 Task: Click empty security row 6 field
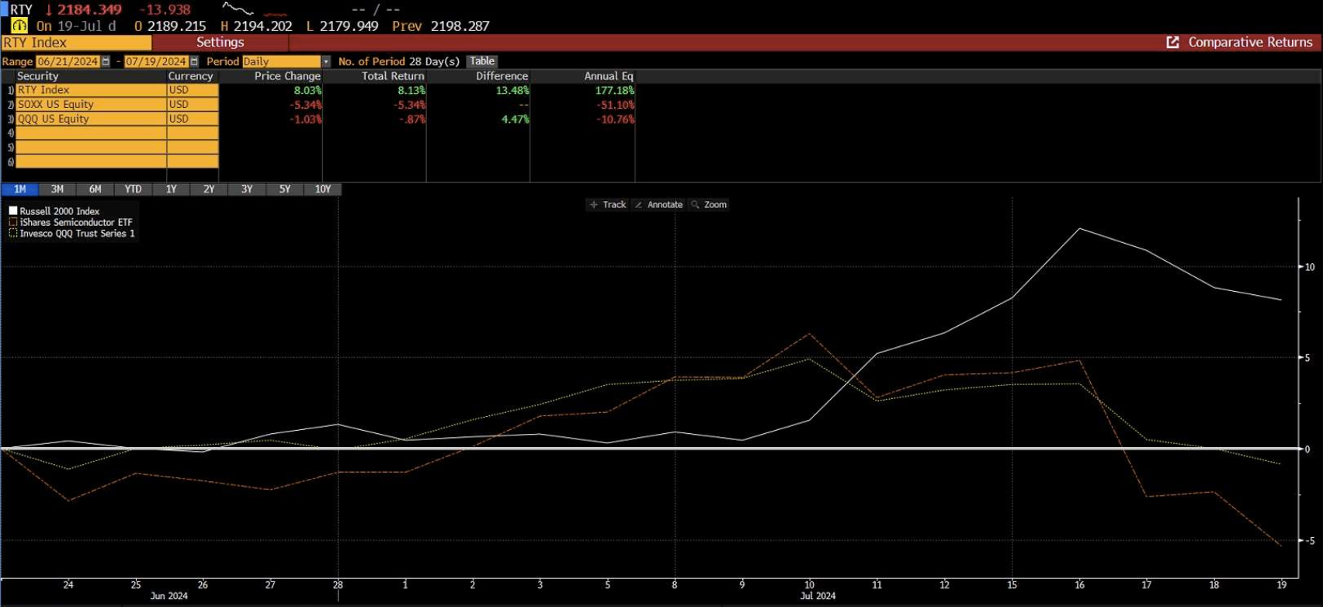click(91, 161)
